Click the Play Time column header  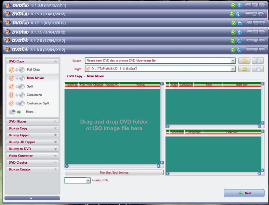[86, 85]
